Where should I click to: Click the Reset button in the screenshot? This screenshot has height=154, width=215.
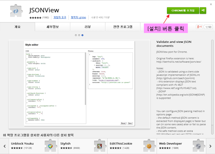(123, 123)
